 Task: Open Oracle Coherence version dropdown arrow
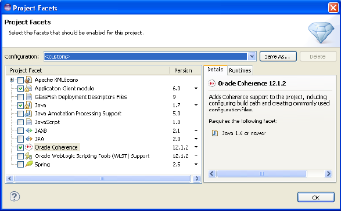[x=196, y=147]
